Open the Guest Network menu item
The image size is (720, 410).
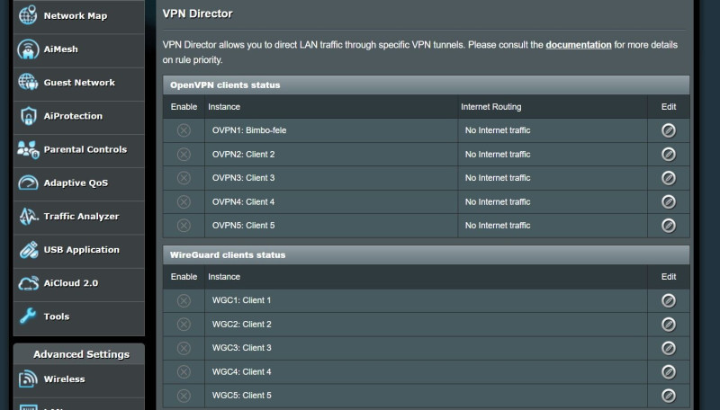[x=79, y=83]
